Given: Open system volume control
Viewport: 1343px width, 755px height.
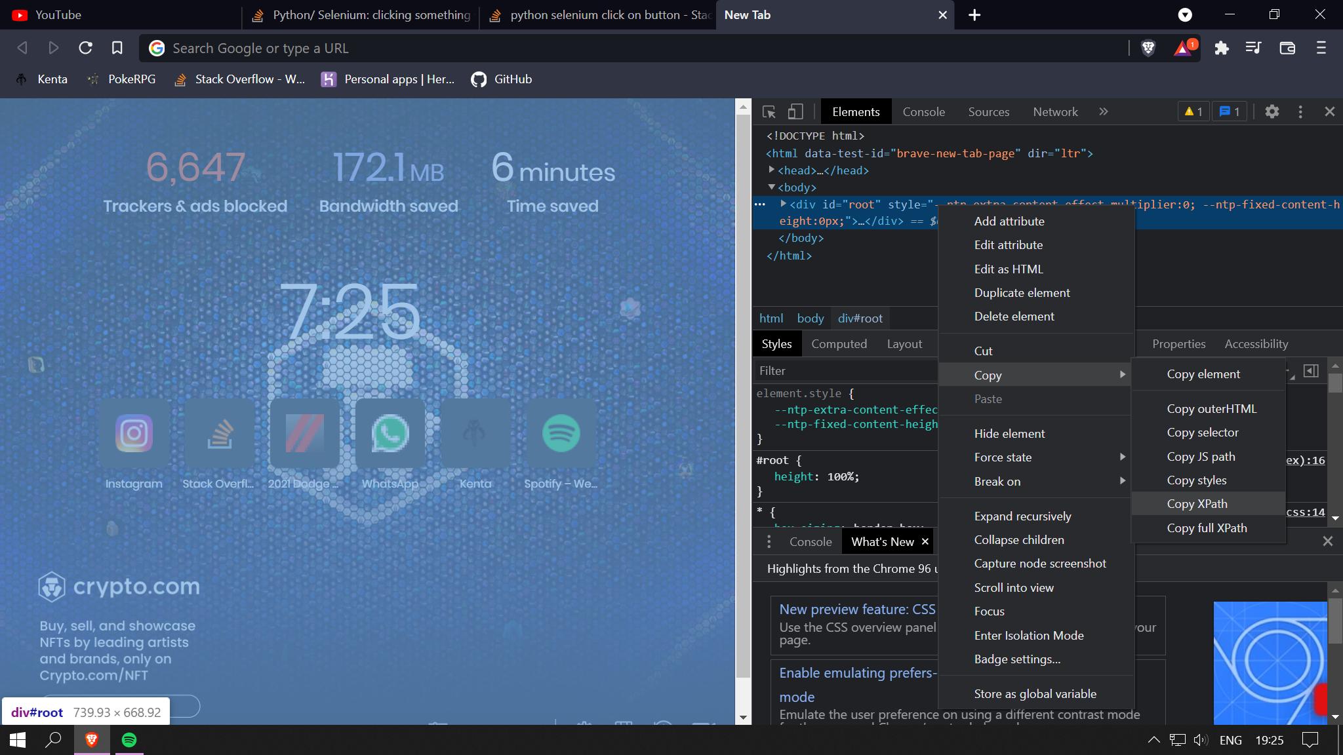Looking at the screenshot, I should point(1201,740).
